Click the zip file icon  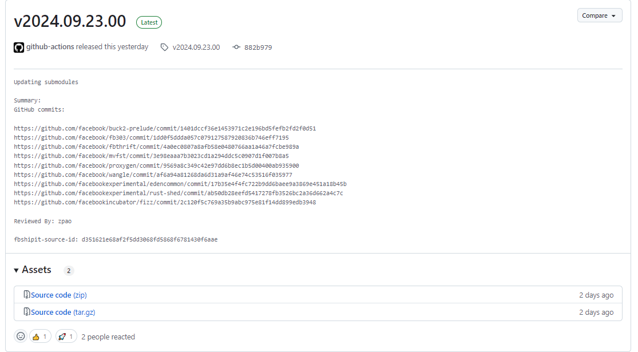coord(27,294)
